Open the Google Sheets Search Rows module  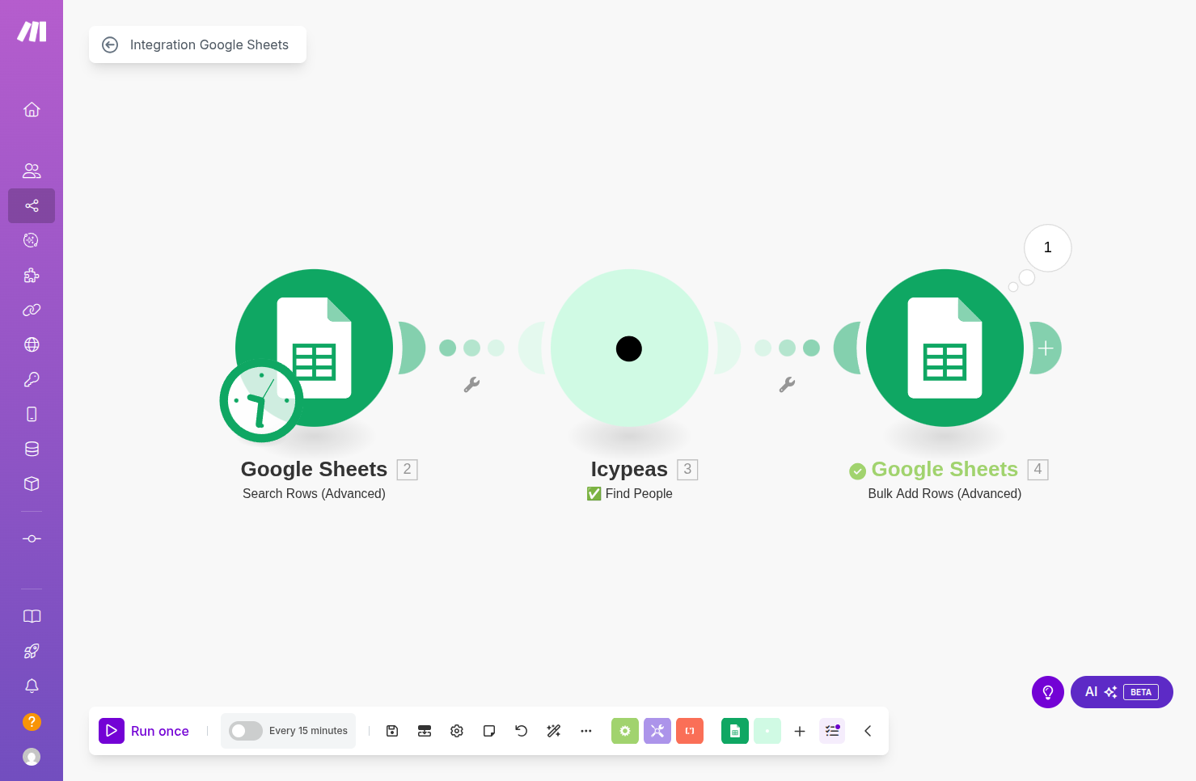click(x=315, y=348)
